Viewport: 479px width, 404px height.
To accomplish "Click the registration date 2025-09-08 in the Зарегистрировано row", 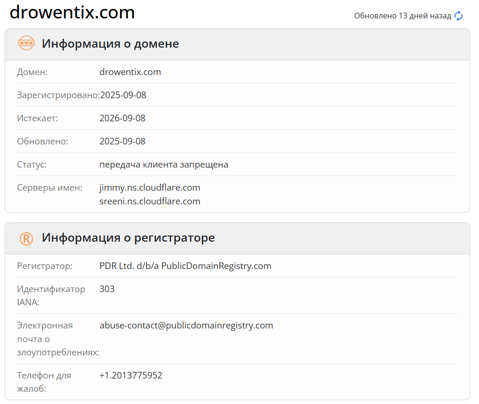I will tap(123, 95).
